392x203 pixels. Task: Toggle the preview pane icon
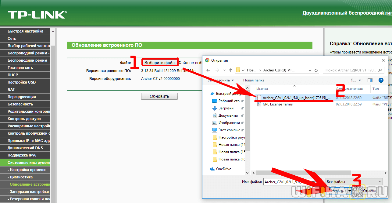point(370,80)
